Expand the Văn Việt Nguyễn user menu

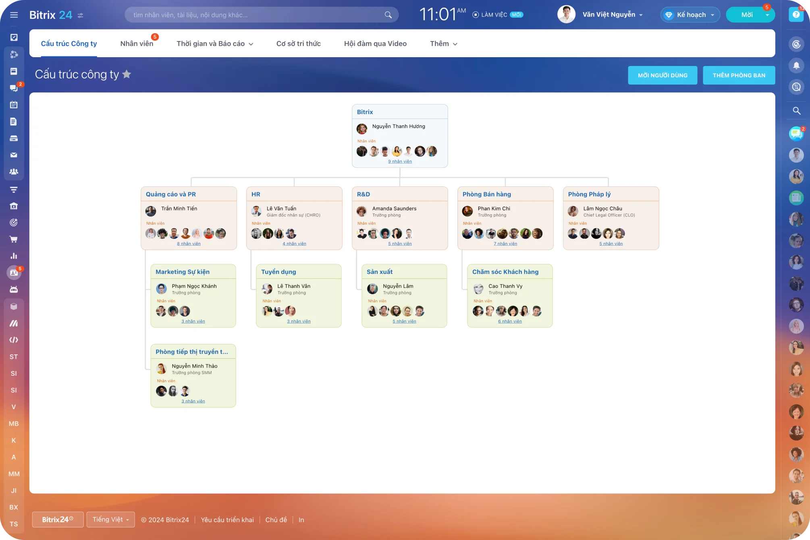click(x=612, y=15)
